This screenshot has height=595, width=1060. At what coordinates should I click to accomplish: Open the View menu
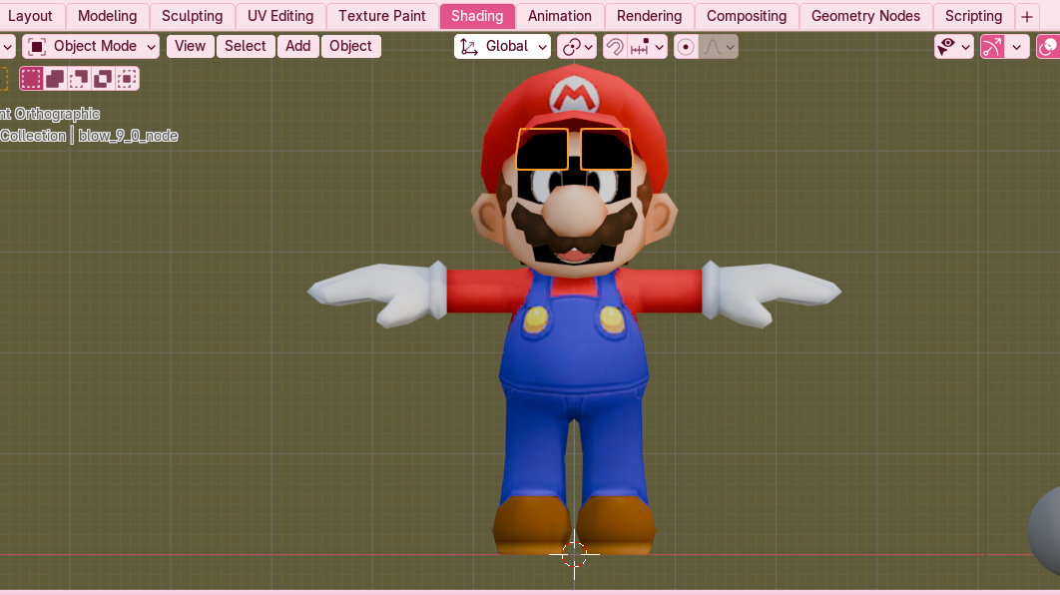pyautogui.click(x=190, y=46)
